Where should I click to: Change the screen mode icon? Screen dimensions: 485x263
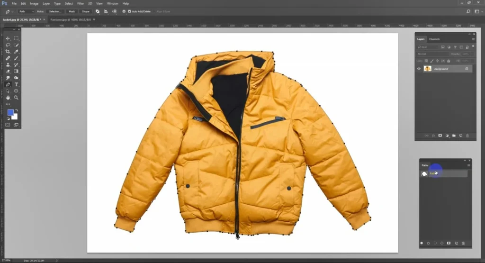16,125
